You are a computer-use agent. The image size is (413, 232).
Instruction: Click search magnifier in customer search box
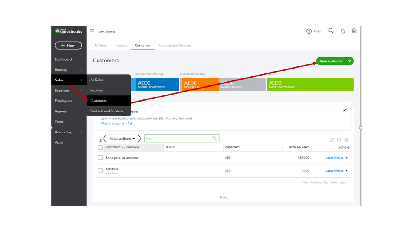coord(215,138)
